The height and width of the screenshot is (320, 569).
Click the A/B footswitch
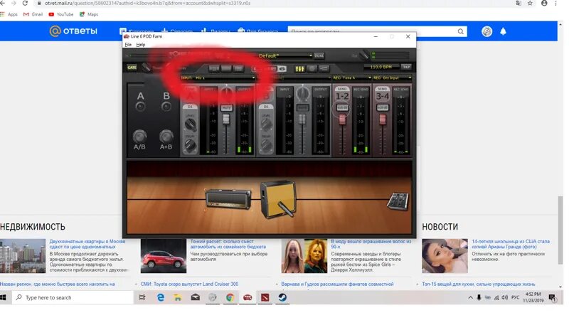(139, 137)
